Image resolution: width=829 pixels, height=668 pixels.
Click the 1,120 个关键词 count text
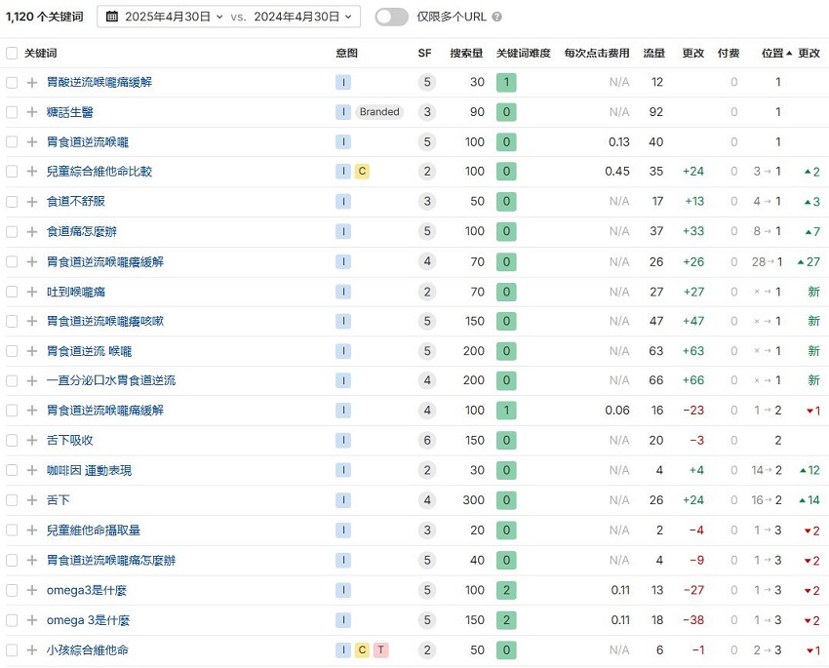click(45, 17)
